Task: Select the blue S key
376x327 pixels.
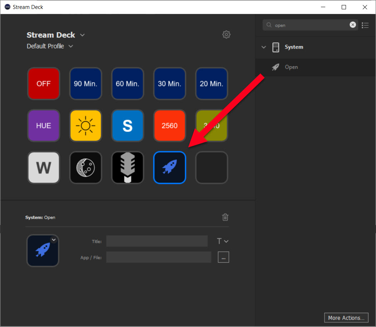Action: (128, 125)
